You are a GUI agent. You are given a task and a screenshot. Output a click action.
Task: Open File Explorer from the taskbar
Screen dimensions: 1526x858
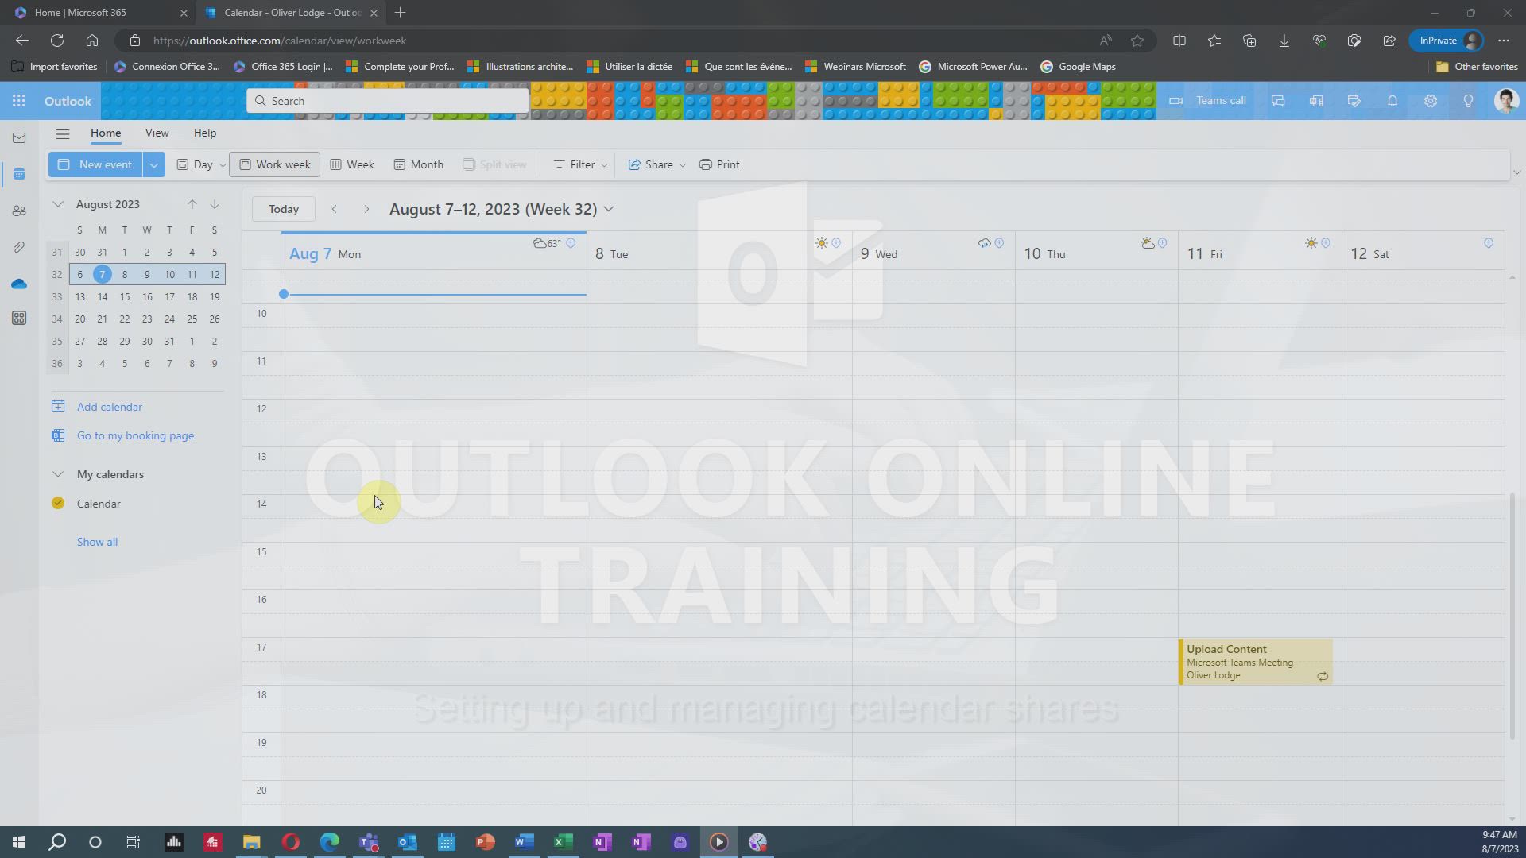coord(252,842)
